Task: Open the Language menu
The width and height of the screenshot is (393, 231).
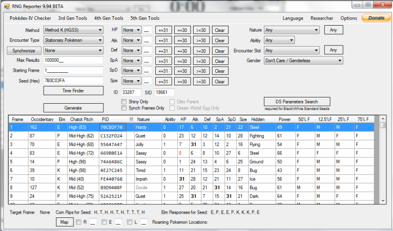Action: click(x=293, y=18)
